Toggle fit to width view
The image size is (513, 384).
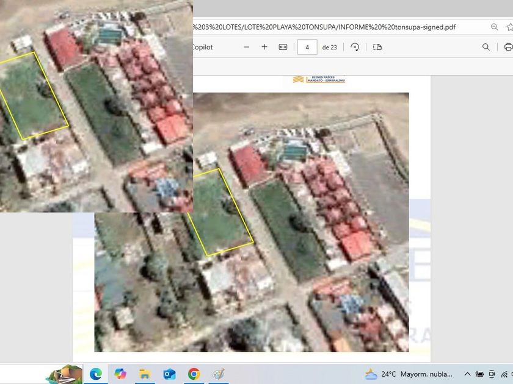click(x=283, y=47)
